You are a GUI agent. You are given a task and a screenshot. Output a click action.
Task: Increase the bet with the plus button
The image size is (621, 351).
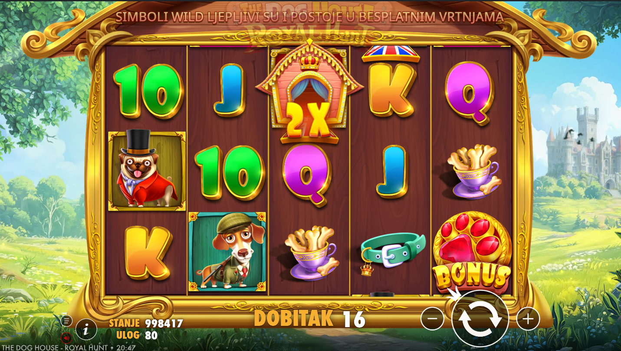click(528, 319)
